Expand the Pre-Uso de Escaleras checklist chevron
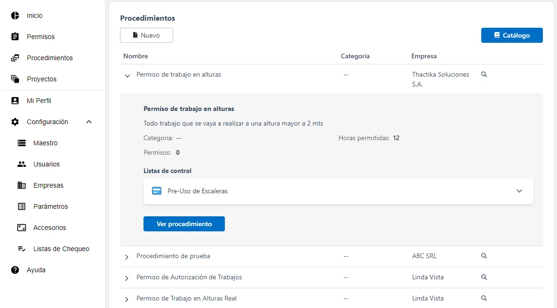Image resolution: width=557 pixels, height=308 pixels. [x=519, y=191]
